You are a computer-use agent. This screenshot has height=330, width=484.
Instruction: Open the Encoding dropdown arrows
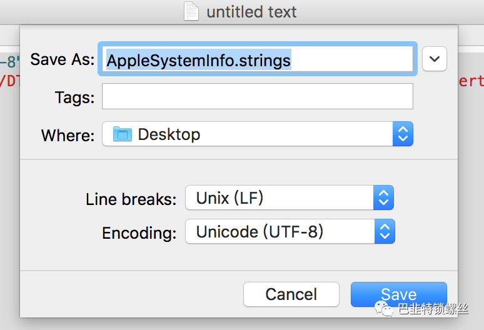click(385, 231)
